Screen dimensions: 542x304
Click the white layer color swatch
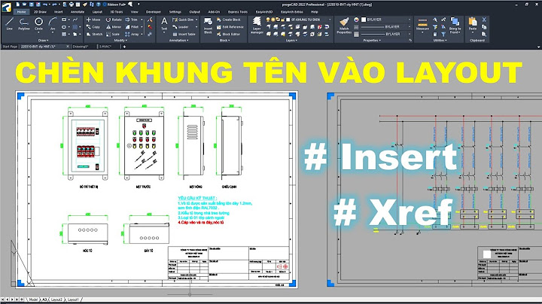tap(288, 20)
